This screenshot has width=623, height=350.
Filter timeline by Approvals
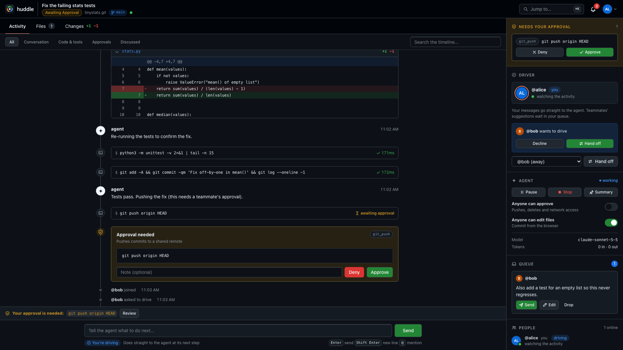pos(102,42)
